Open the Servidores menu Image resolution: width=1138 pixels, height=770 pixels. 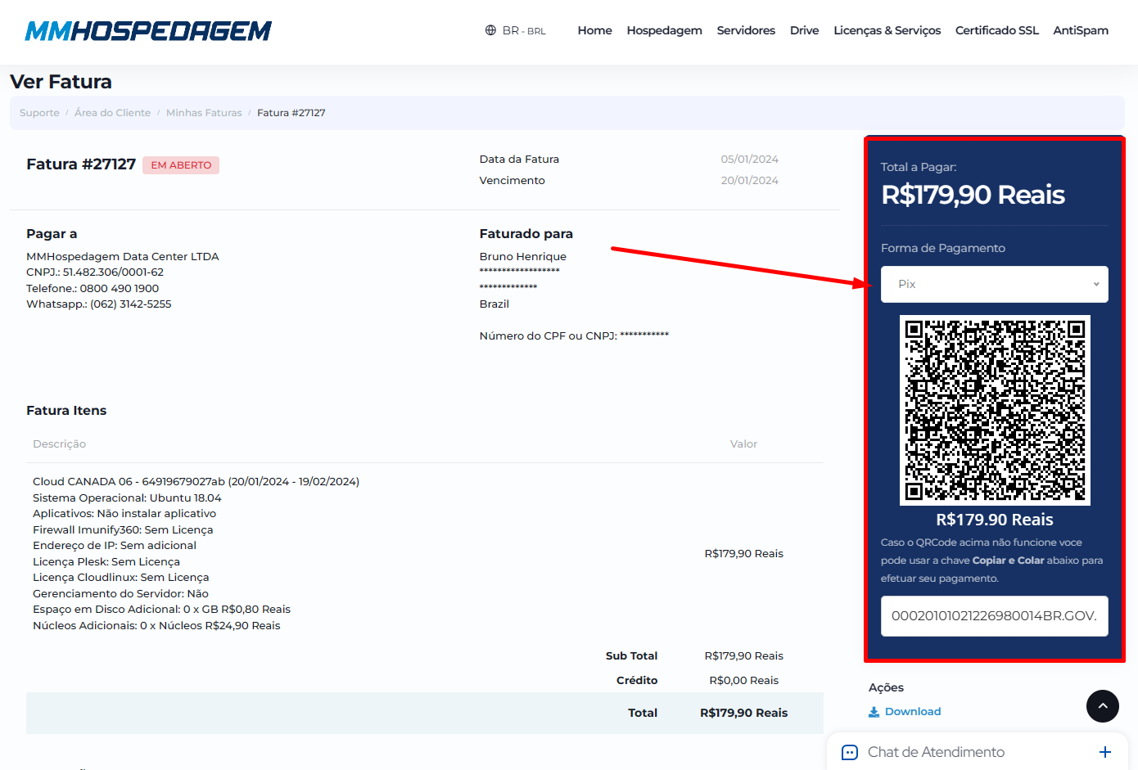point(746,30)
